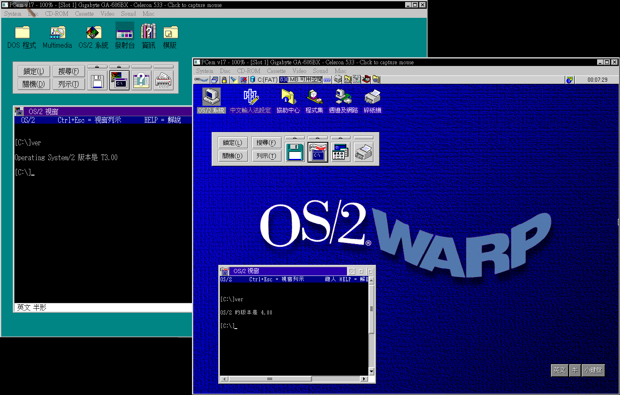Click 關機(D) on the back window LaunchPad

point(34,84)
